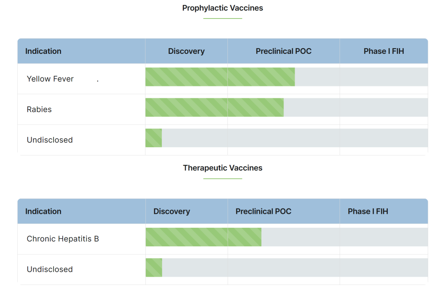Click Undisclosed label in Prophylactic Vaccines table
Viewport: 445px width, 287px height.
49,140
